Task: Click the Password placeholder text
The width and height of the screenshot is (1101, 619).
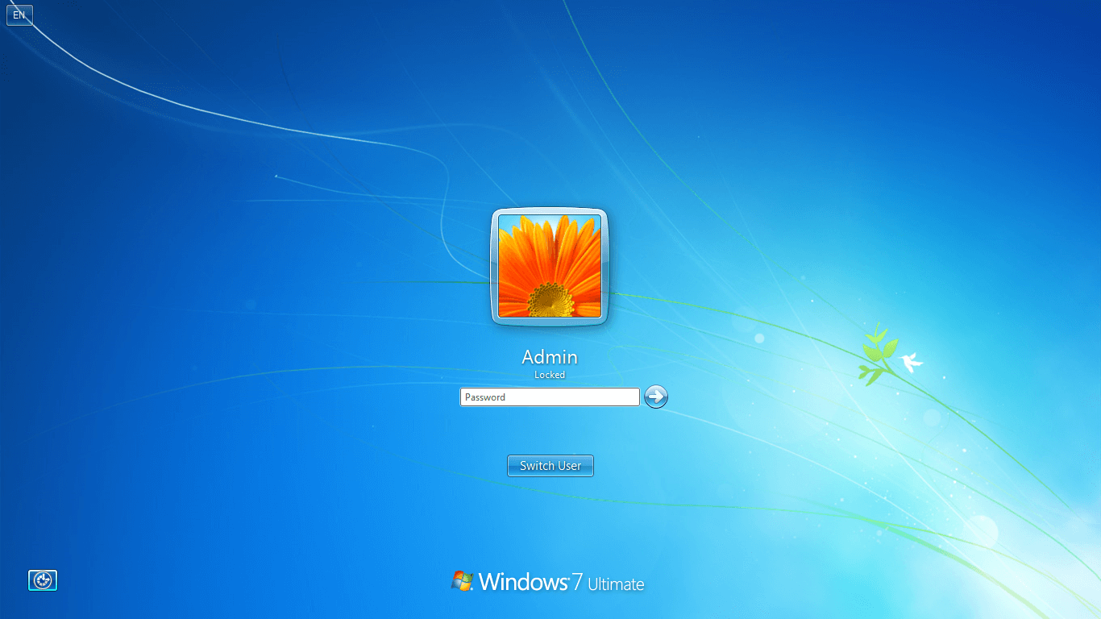Action: pyautogui.click(x=485, y=397)
